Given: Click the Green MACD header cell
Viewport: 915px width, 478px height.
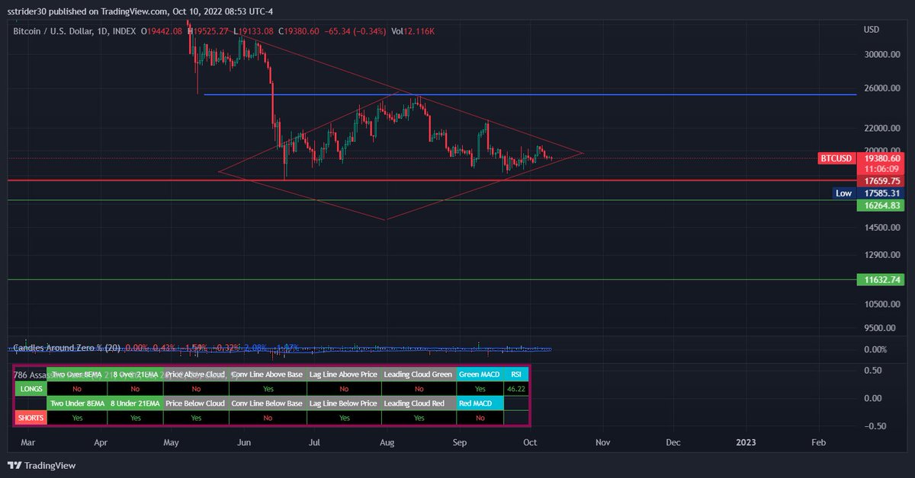Looking at the screenshot, I should [x=480, y=374].
